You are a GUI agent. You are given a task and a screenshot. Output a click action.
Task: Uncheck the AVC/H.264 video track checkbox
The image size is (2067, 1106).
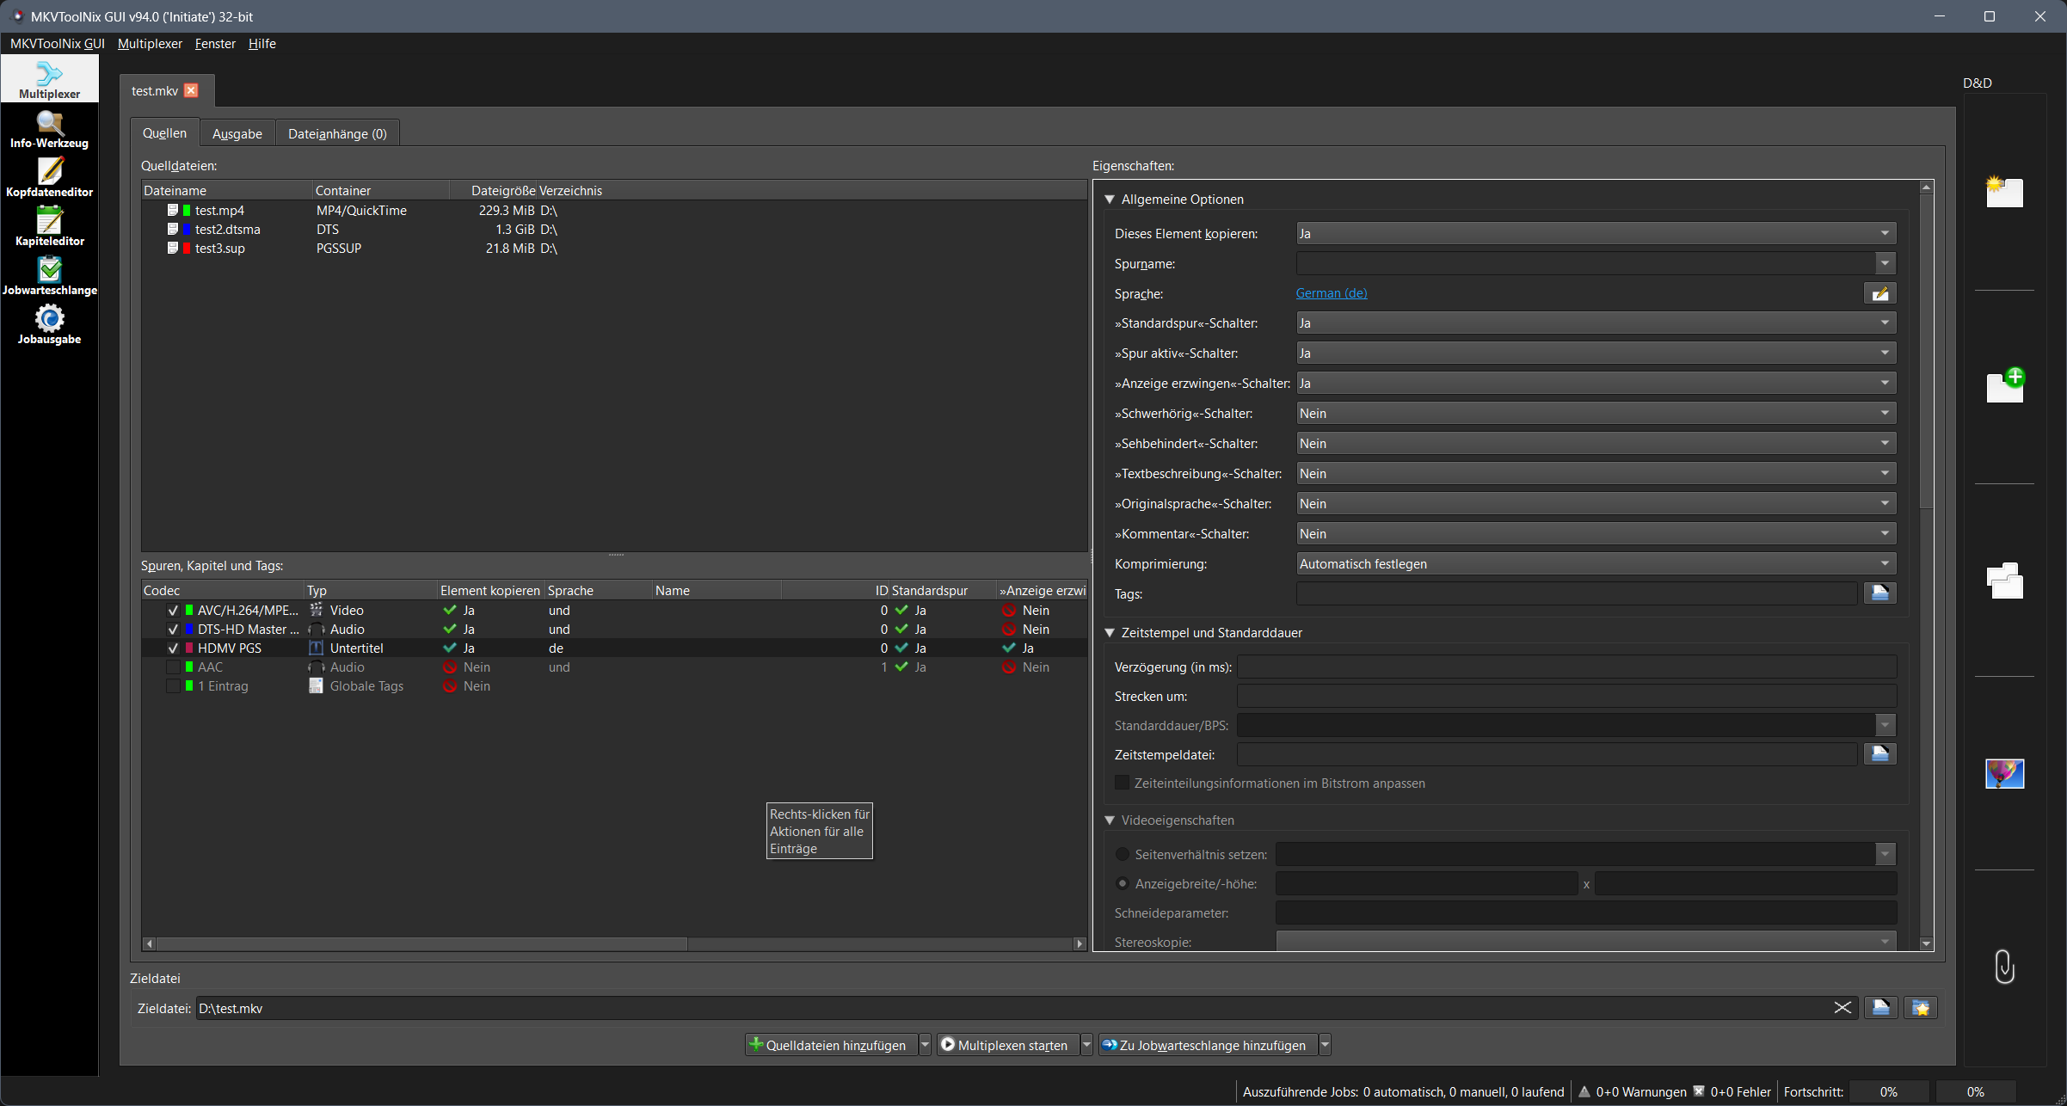point(173,611)
